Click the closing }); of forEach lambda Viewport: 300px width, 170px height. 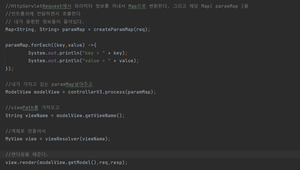point(9,69)
